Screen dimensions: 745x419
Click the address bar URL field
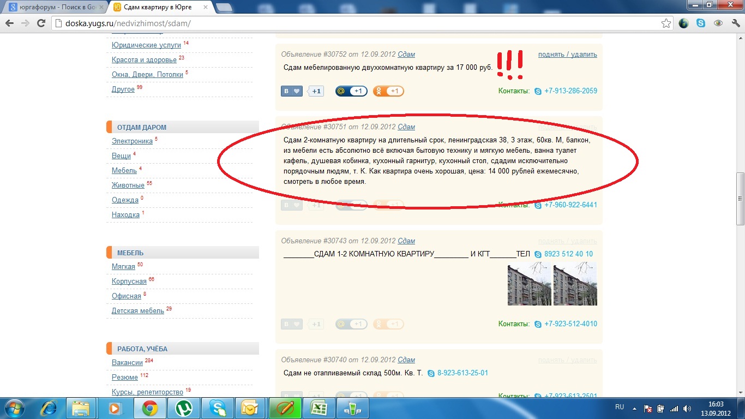(x=355, y=23)
